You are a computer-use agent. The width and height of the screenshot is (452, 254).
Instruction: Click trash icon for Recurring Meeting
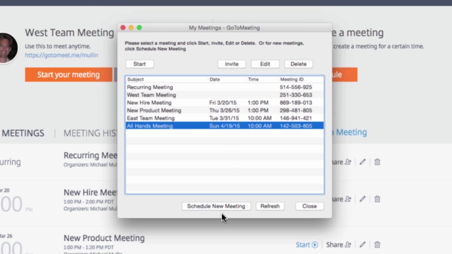(x=377, y=162)
